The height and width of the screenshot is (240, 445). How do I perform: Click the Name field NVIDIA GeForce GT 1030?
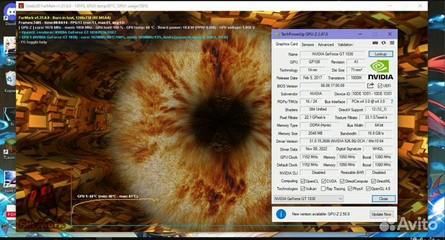pos(333,54)
